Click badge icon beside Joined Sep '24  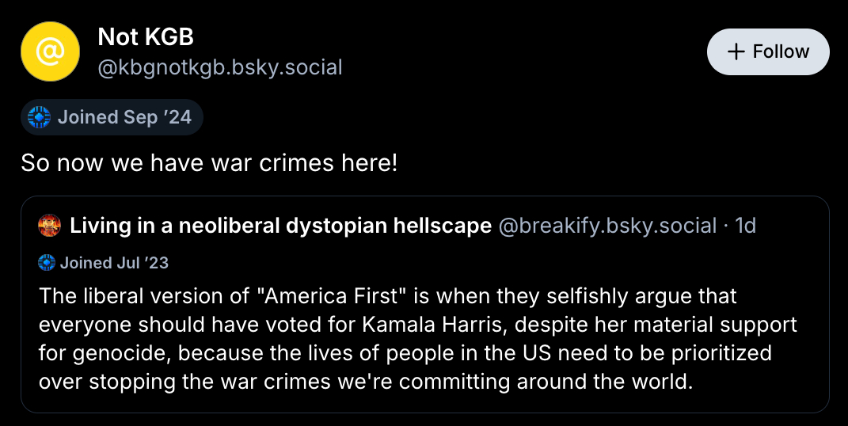click(39, 117)
